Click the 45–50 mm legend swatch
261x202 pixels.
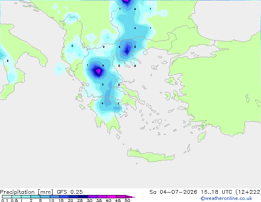121,197
